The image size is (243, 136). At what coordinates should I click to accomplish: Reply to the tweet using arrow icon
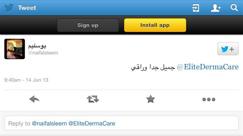pyautogui.click(x=34, y=99)
